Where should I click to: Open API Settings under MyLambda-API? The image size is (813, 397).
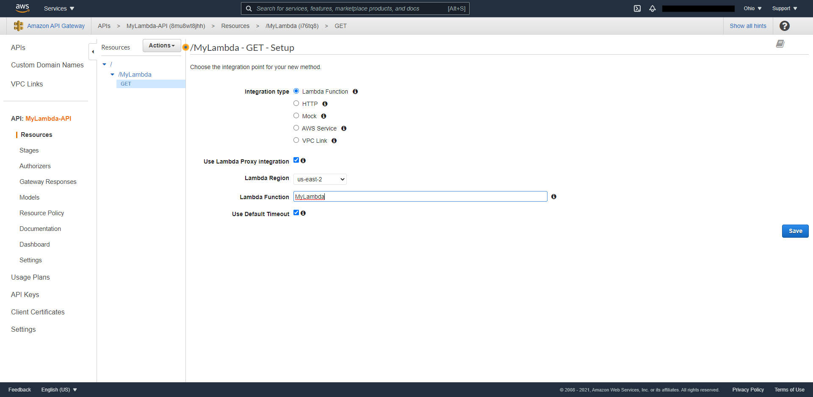(30, 260)
